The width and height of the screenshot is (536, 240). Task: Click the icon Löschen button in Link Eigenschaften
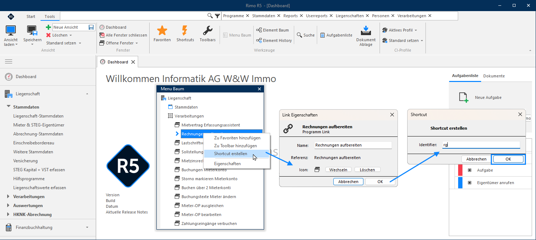pos(367,170)
